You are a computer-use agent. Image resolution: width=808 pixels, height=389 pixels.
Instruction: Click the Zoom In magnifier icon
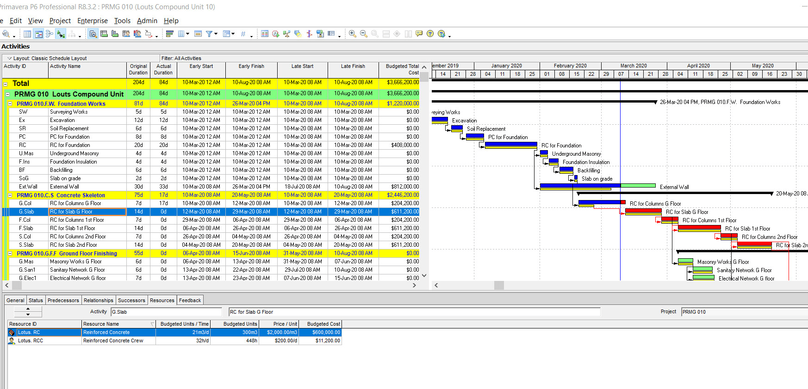coord(353,34)
